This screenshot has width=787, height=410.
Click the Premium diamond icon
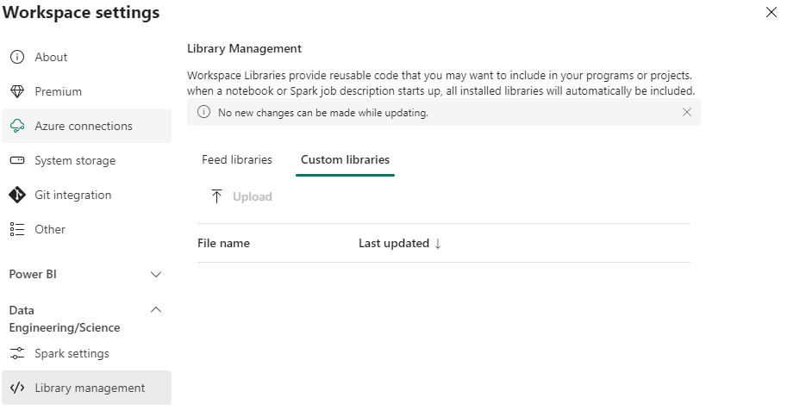pyautogui.click(x=17, y=92)
